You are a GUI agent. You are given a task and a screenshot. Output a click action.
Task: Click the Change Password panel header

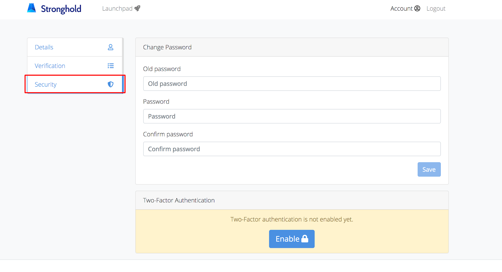pos(292,47)
